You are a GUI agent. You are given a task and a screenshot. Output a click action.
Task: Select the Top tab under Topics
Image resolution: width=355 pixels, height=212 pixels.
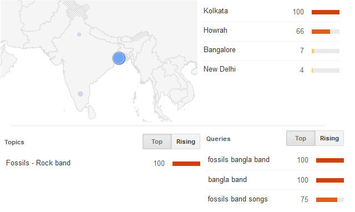(157, 142)
